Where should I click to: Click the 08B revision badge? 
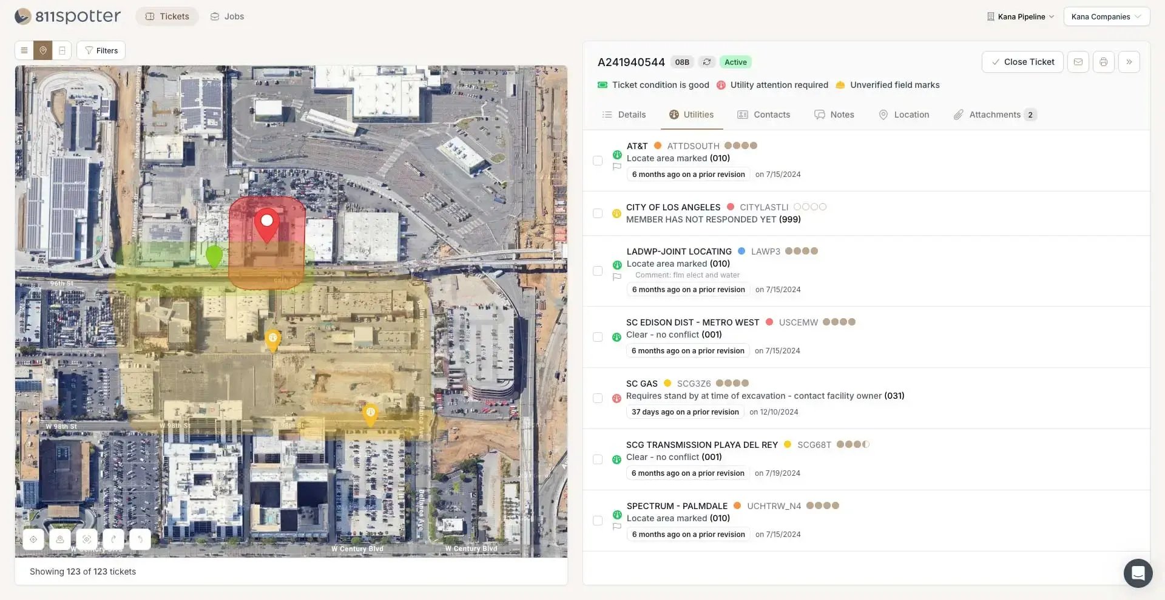[682, 62]
